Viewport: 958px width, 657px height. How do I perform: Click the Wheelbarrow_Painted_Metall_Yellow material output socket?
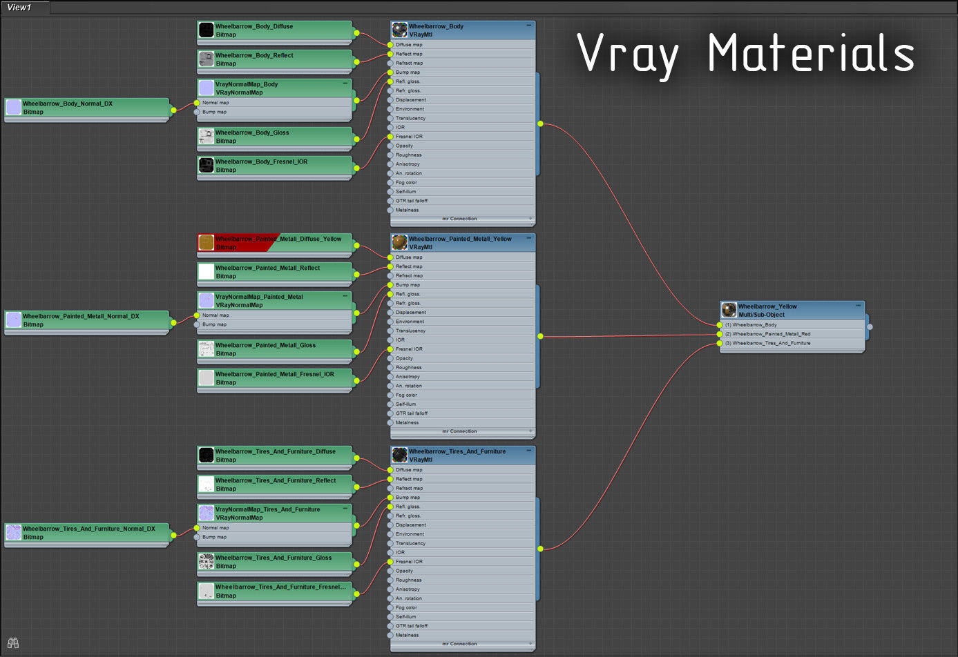[x=540, y=336]
